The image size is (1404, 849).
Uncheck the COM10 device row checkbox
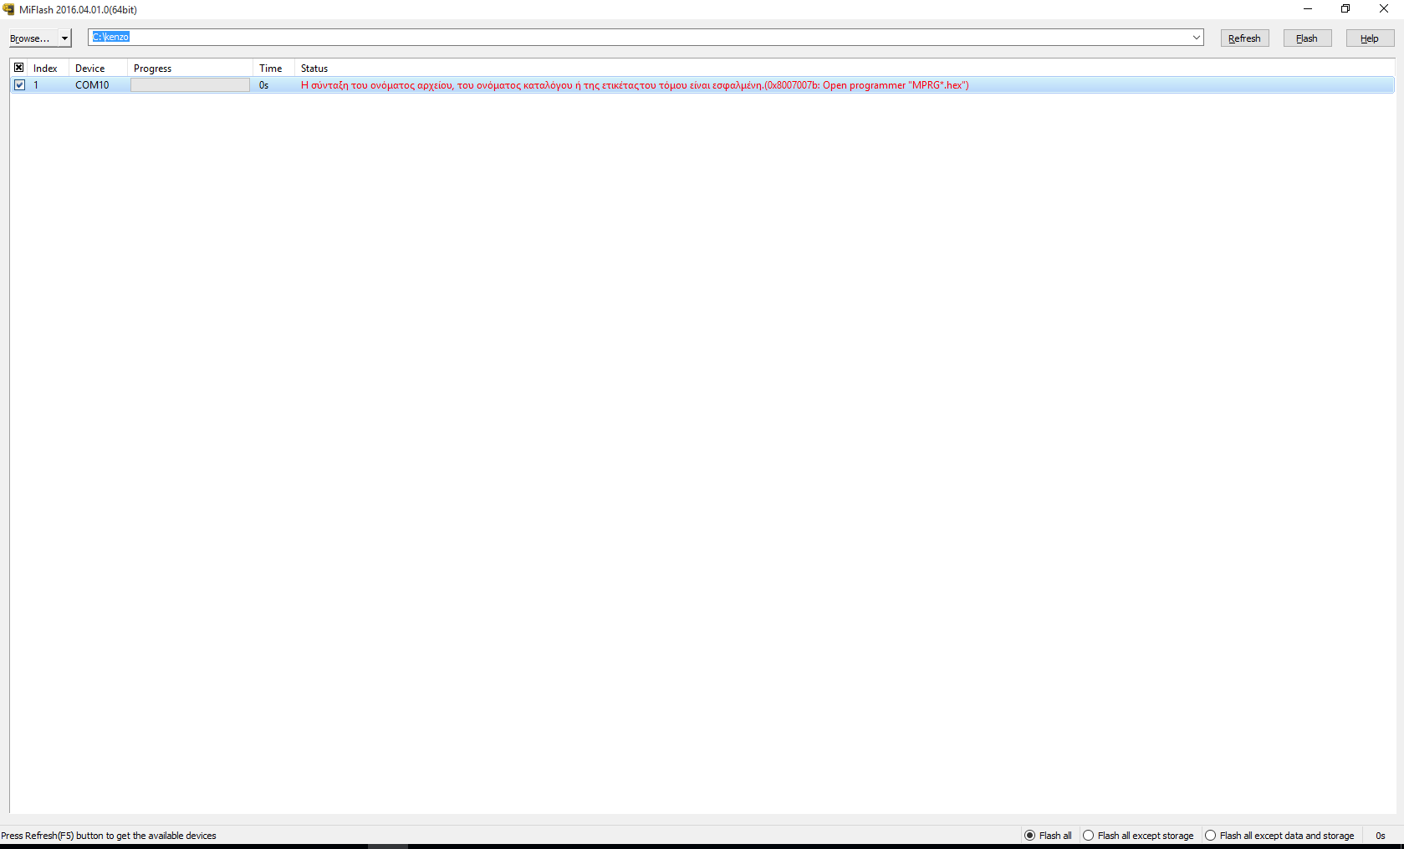click(20, 85)
